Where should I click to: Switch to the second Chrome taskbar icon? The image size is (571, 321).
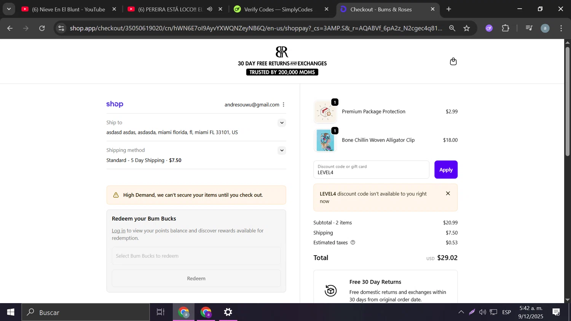point(206,312)
